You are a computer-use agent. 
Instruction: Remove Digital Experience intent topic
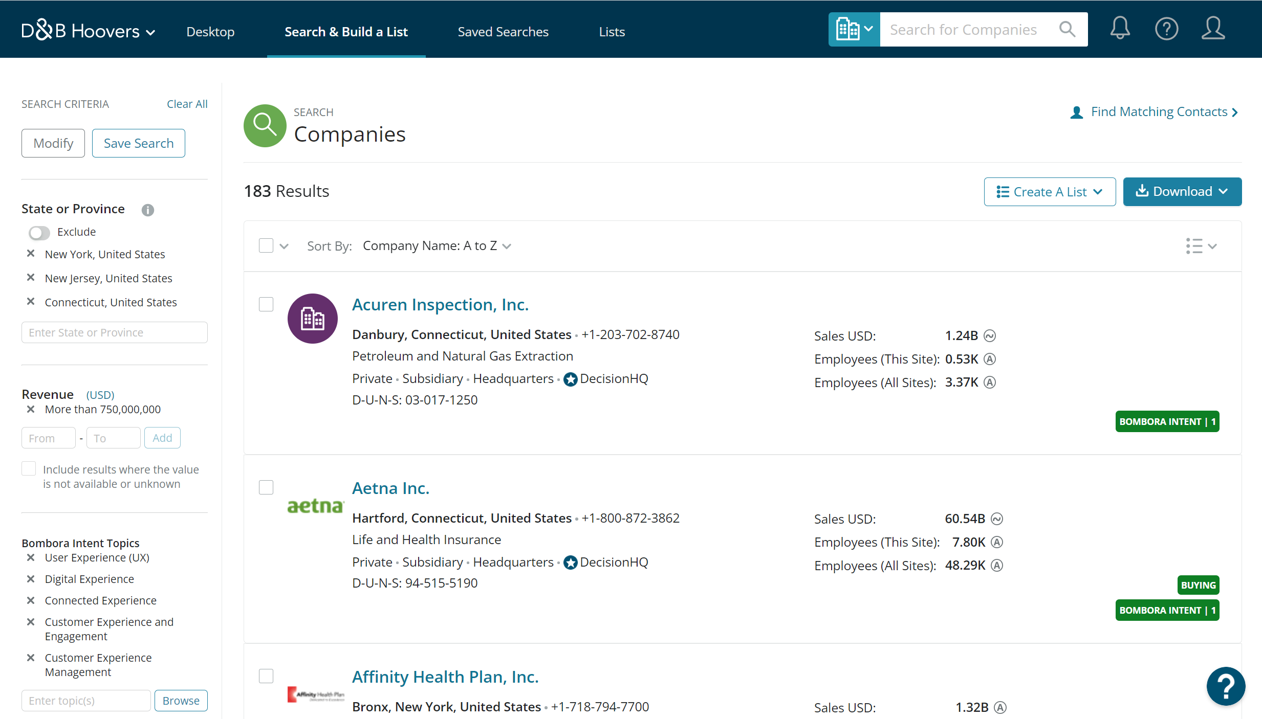[x=31, y=579]
